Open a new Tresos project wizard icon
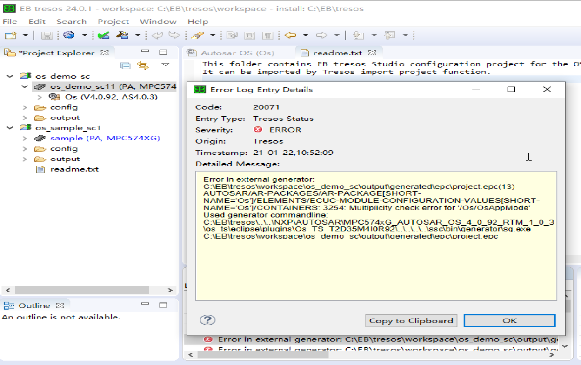Screen dimensions: 581x365 pyautogui.click(x=10, y=35)
